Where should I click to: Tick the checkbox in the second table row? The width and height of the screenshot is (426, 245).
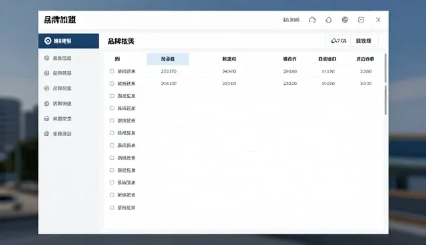pyautogui.click(x=112, y=83)
